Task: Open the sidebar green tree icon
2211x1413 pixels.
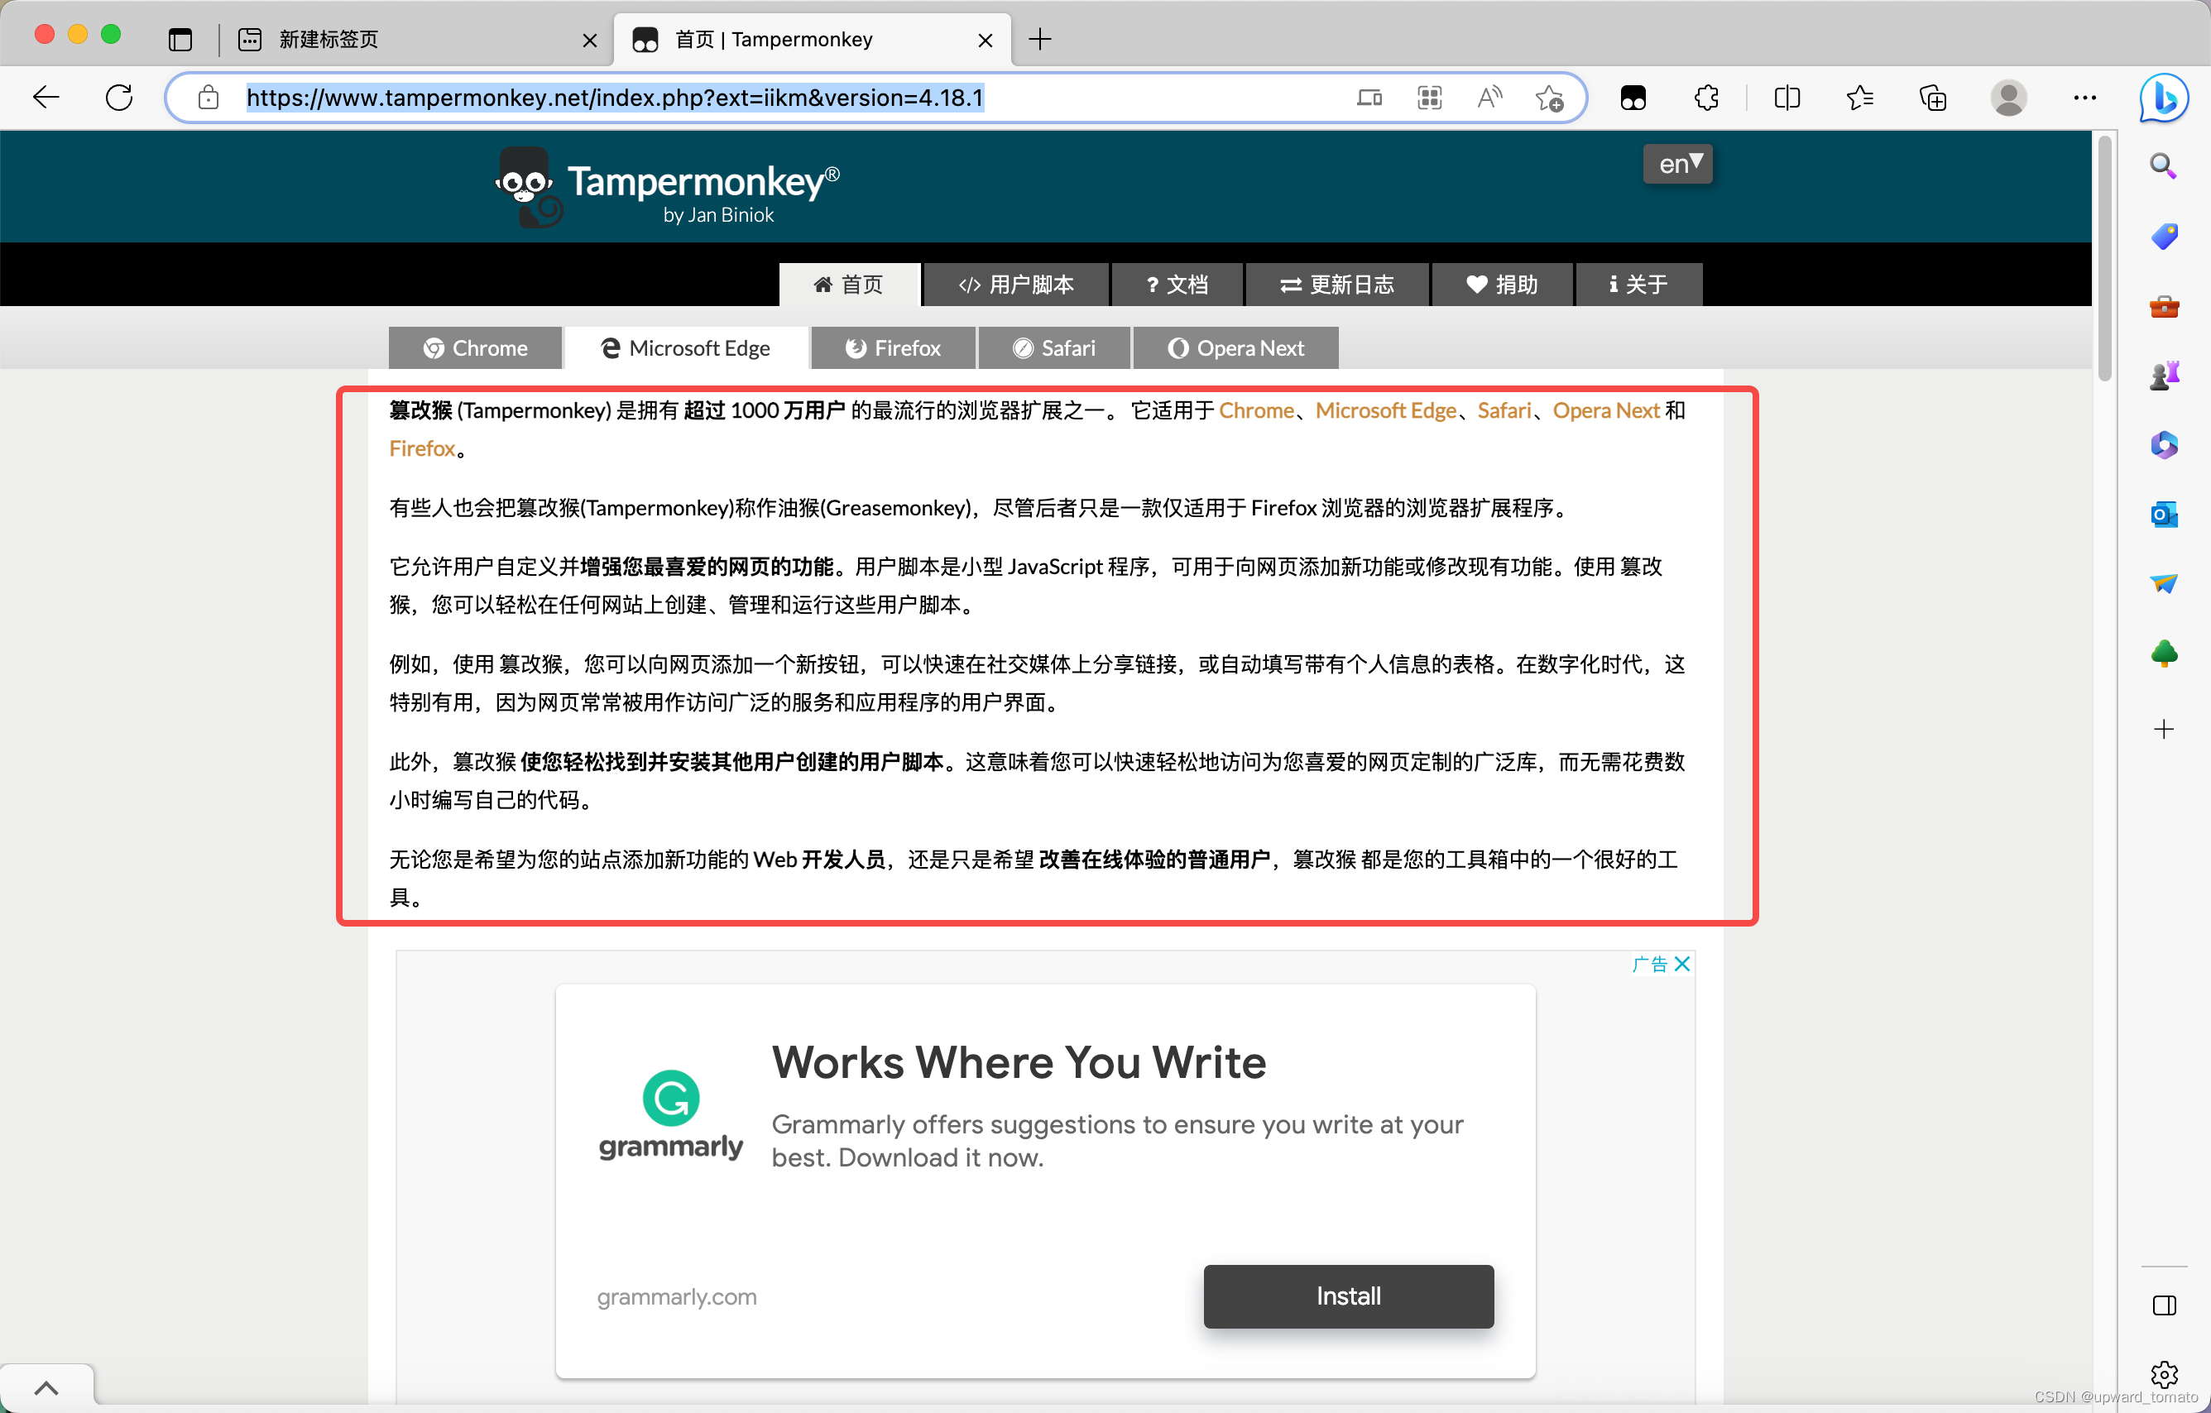Action: click(2164, 653)
